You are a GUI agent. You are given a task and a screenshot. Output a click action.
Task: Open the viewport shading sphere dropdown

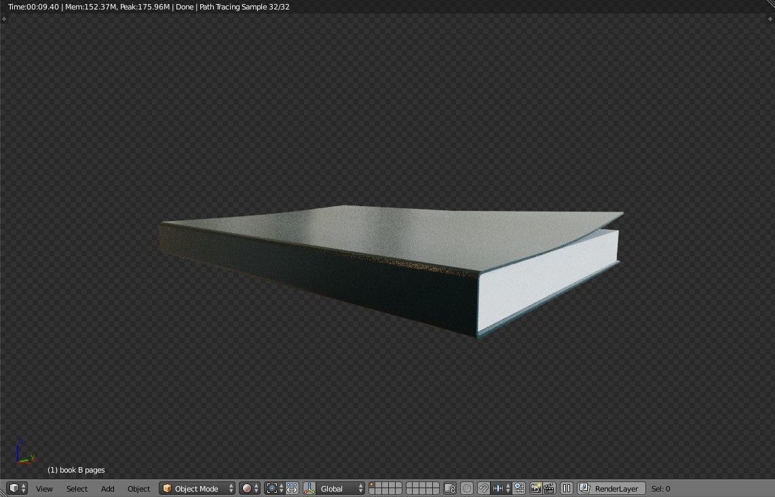[250, 488]
